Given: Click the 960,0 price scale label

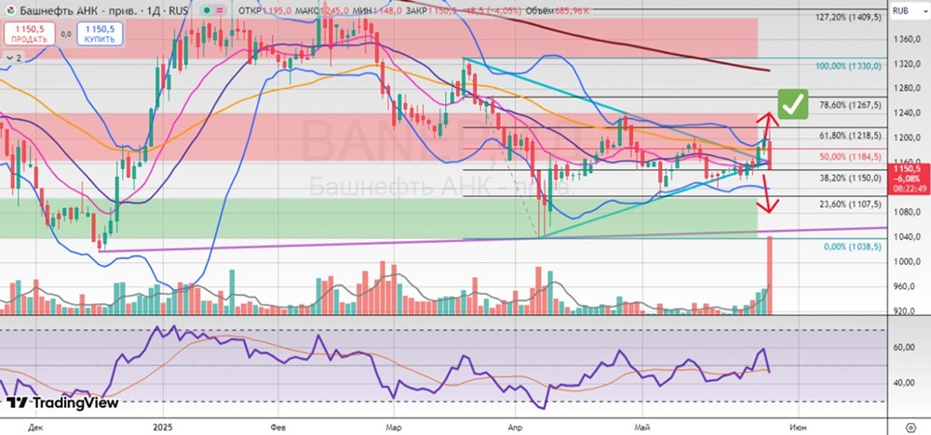Looking at the screenshot, I should pyautogui.click(x=906, y=287).
